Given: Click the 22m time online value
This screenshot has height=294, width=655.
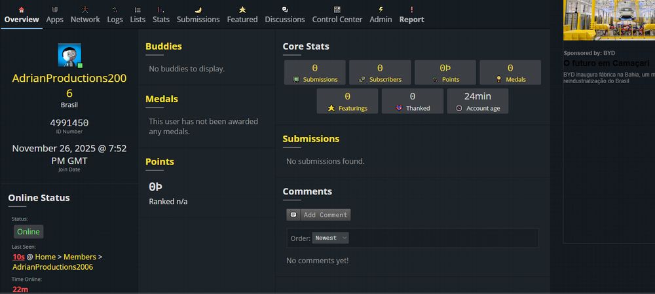Looking at the screenshot, I should click(20, 289).
